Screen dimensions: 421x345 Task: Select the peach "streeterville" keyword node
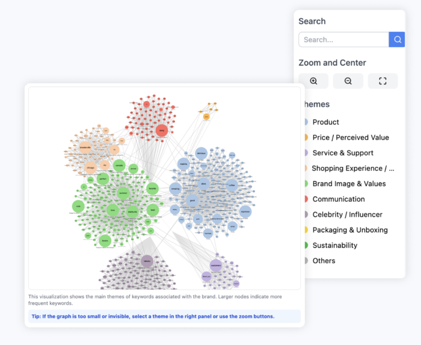pyautogui.click(x=85, y=147)
